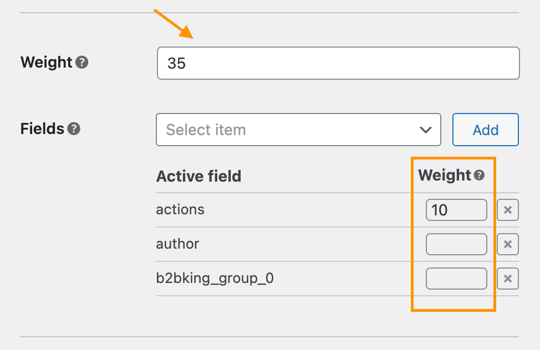Image resolution: width=540 pixels, height=350 pixels.
Task: Click the empty weight field for b2bking_group_0
Action: tap(456, 279)
